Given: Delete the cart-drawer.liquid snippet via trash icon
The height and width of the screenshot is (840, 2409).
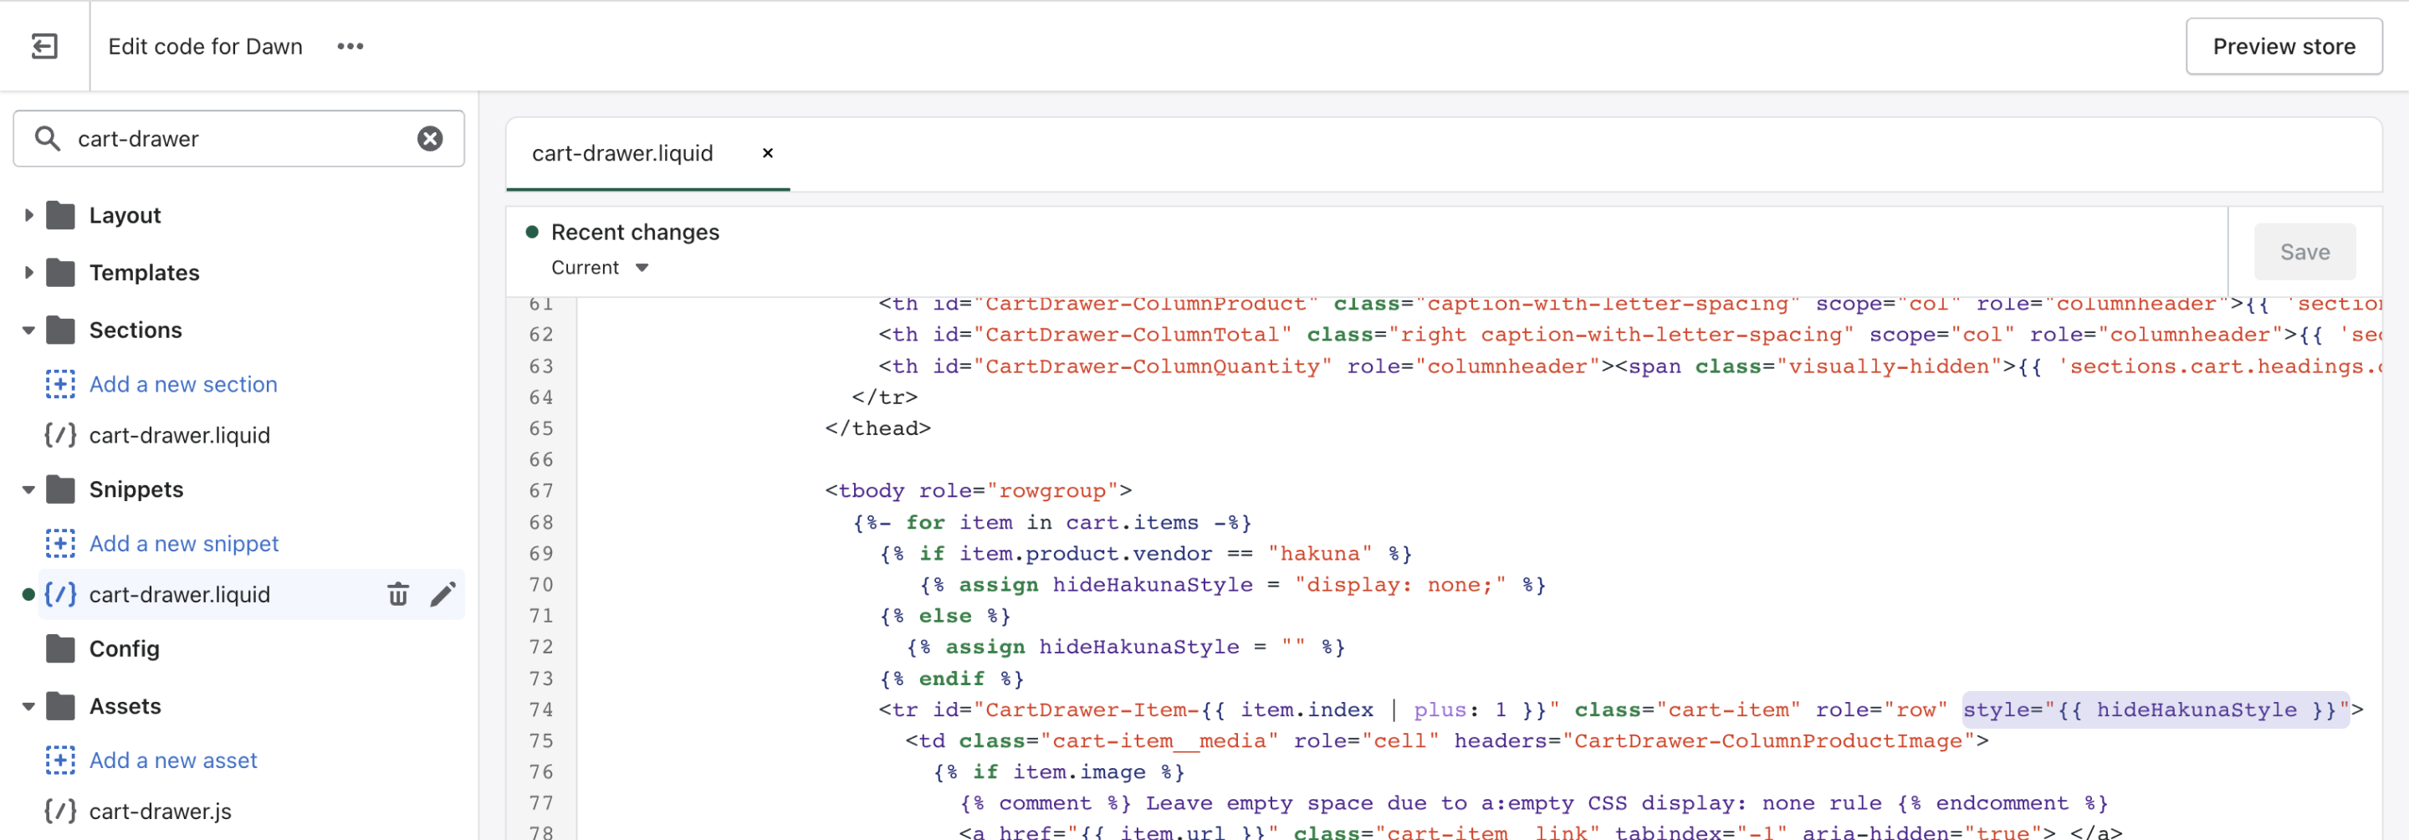Looking at the screenshot, I should [397, 594].
